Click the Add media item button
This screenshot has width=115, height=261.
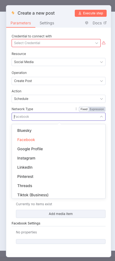[61, 214]
